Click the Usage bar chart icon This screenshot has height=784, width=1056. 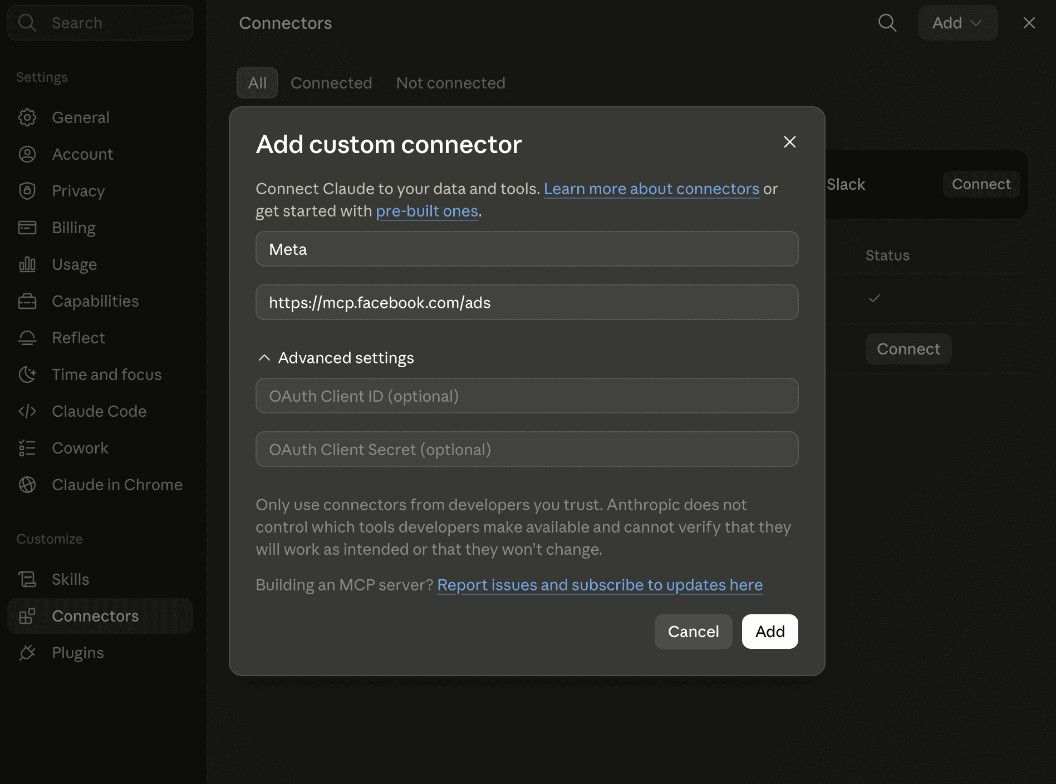[27, 264]
